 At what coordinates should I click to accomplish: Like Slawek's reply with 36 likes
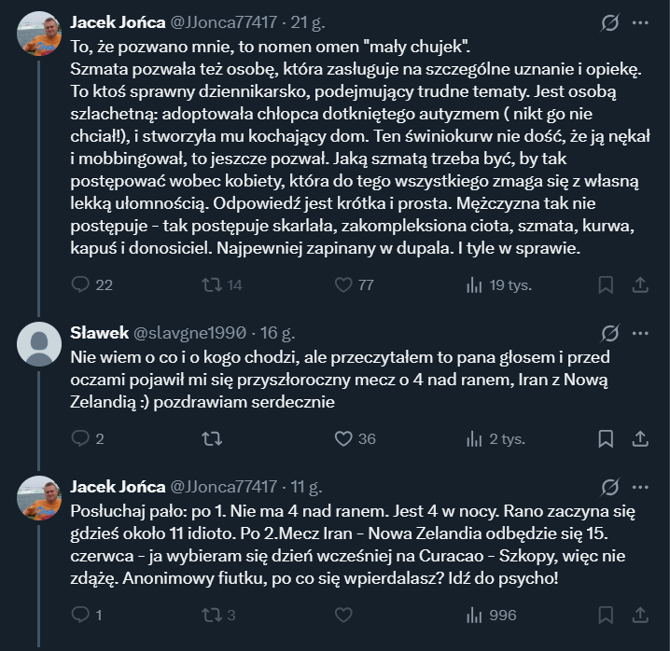click(x=342, y=438)
